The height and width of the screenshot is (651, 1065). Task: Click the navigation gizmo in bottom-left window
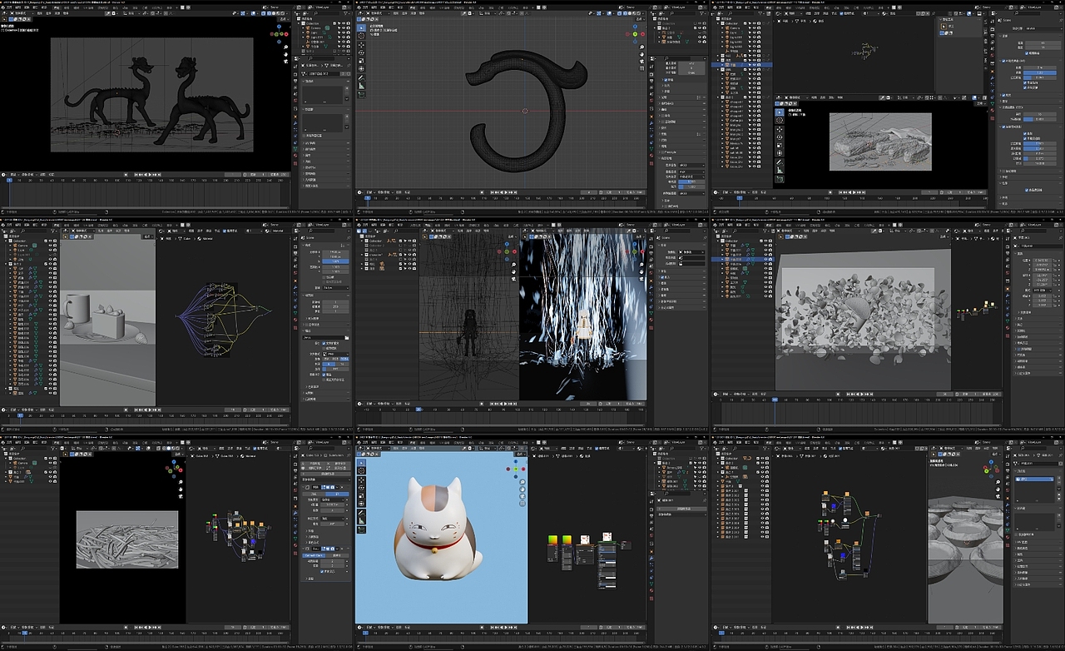click(173, 471)
